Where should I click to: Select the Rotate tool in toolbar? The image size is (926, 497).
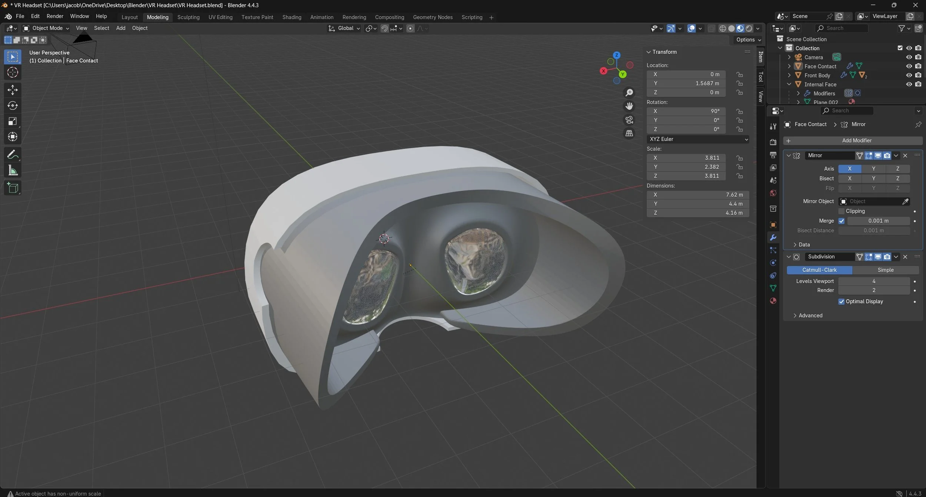pyautogui.click(x=13, y=105)
